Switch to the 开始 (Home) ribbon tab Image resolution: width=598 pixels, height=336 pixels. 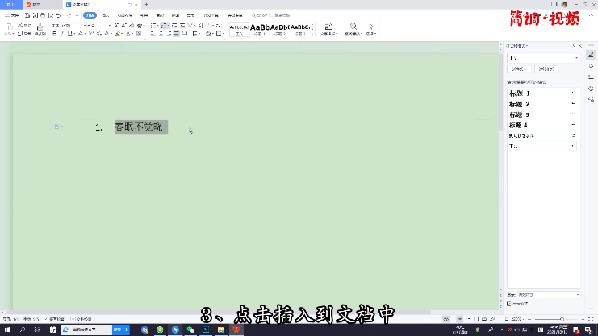pos(90,15)
